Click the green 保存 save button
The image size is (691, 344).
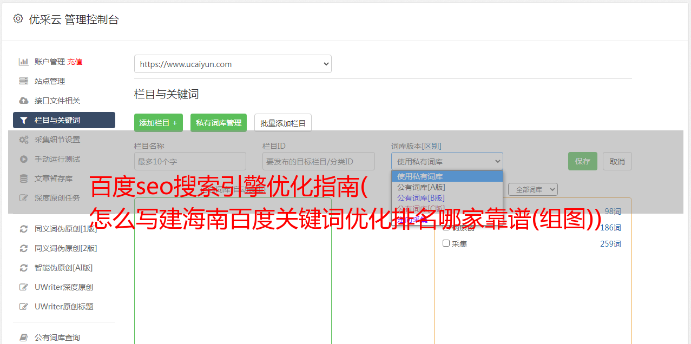click(583, 161)
